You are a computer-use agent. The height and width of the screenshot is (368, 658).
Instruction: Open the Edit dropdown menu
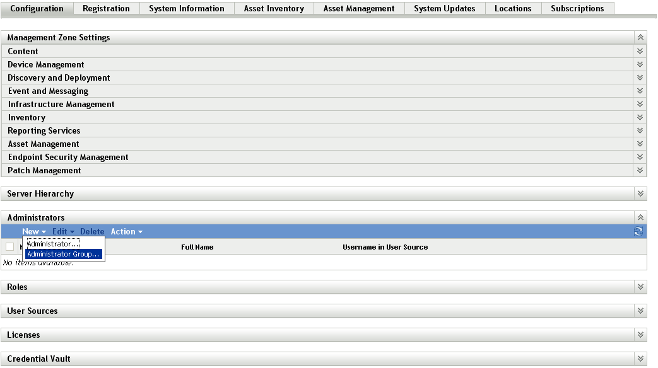pyautogui.click(x=61, y=231)
